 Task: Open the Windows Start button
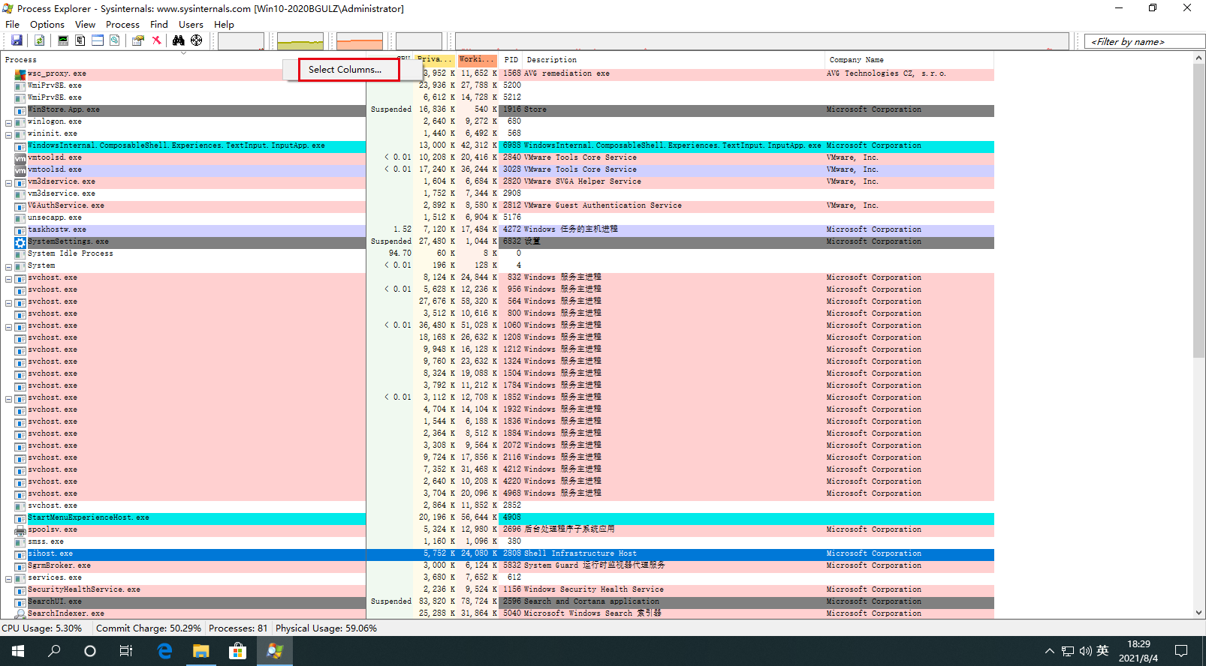[18, 651]
